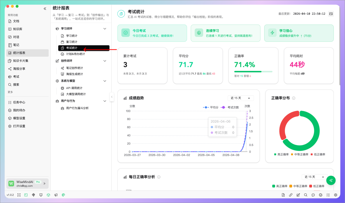Click the WiseMindAI logo avatar
Screen dimensions: 345x203
tap(11, 184)
